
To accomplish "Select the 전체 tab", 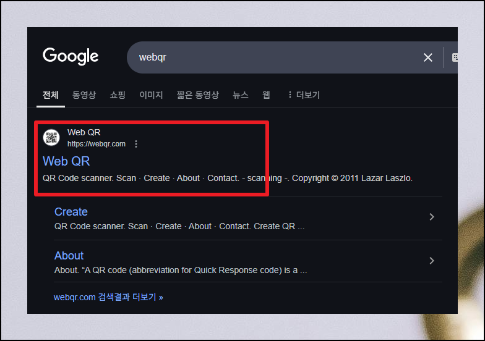I will [51, 95].
